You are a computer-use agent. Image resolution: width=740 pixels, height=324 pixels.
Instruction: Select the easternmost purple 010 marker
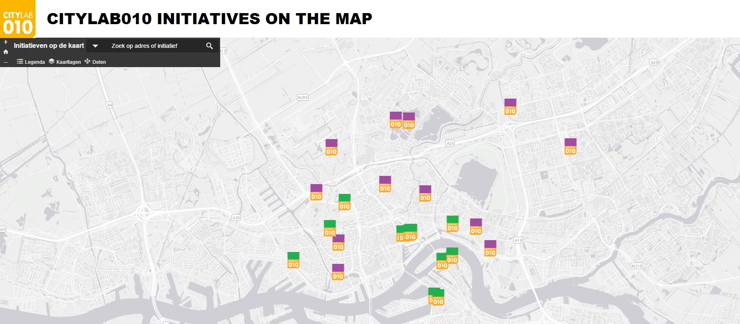[570, 146]
